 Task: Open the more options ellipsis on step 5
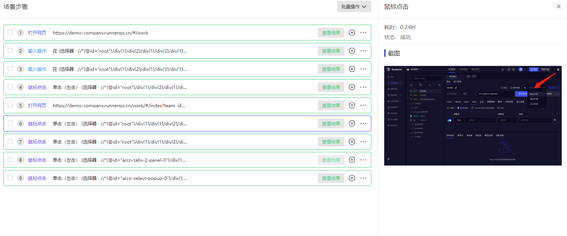coord(363,105)
